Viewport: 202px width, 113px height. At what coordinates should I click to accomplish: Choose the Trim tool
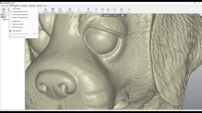pos(102,10)
